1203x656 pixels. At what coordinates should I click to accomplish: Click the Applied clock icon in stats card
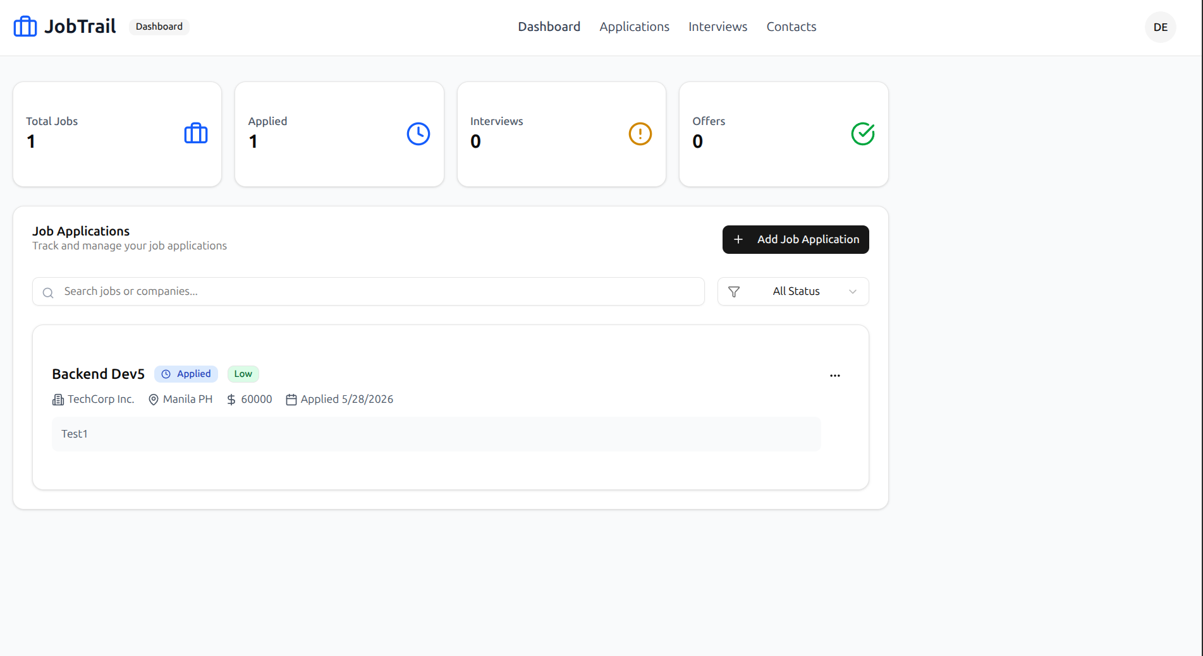tap(418, 134)
